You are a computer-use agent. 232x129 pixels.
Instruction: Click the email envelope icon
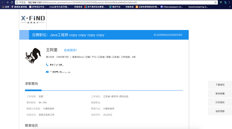coord(47,72)
